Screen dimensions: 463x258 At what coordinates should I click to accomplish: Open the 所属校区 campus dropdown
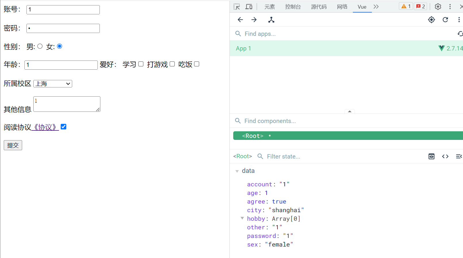click(53, 84)
